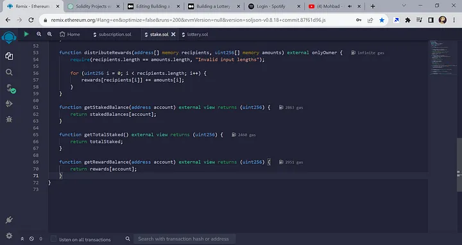Open the Search in files sidebar icon
This screenshot has width=462, height=245.
9,72
